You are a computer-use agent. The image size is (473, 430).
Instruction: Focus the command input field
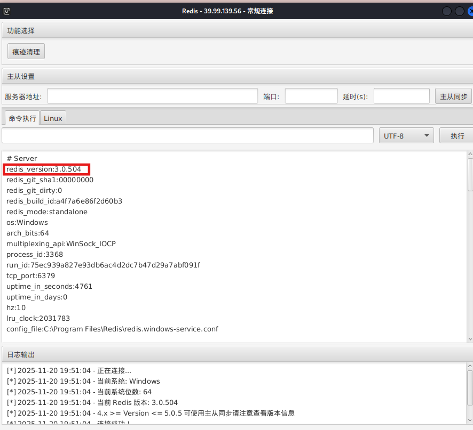[x=187, y=135]
